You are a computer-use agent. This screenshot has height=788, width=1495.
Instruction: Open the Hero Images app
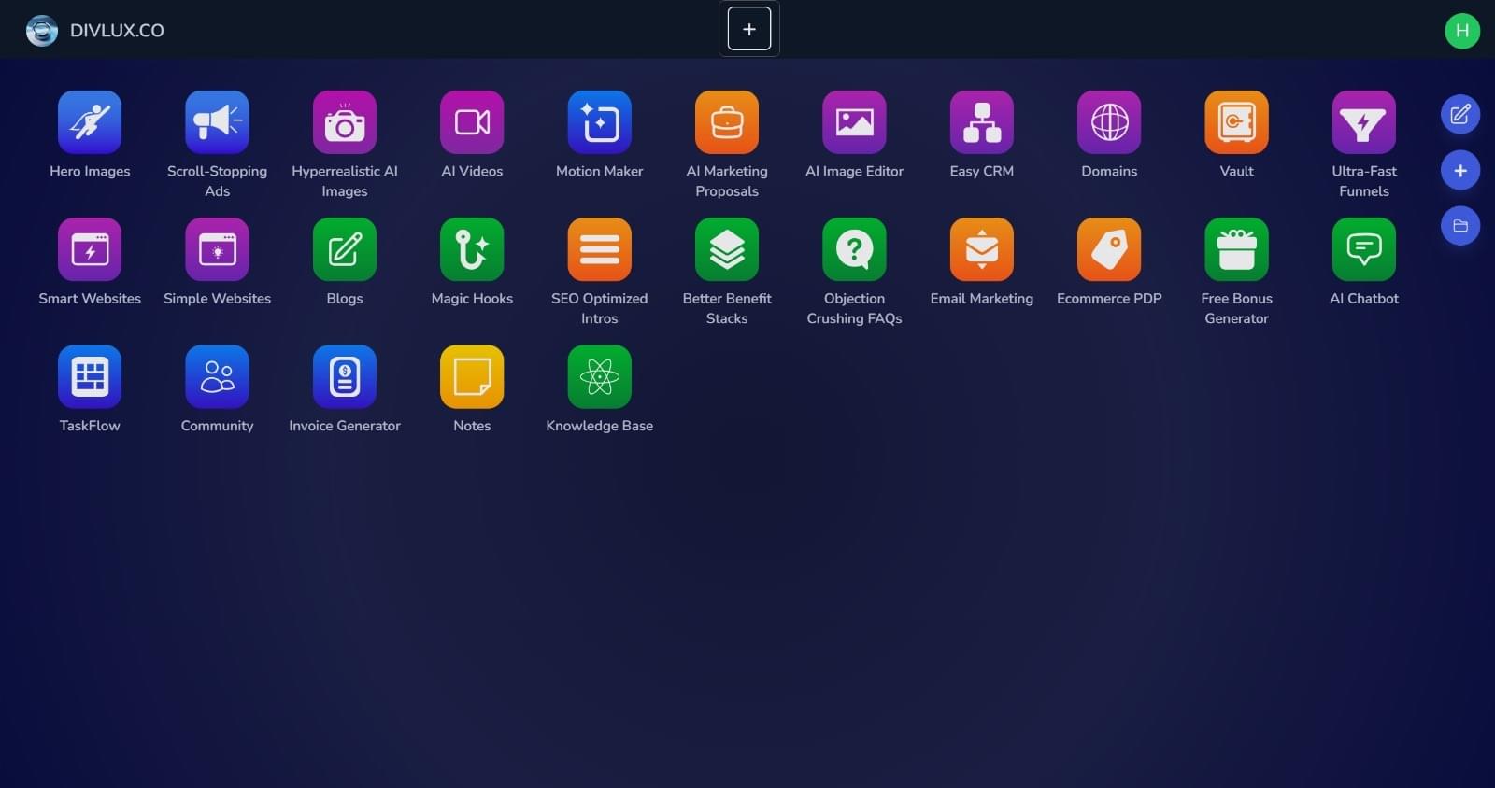[x=90, y=122]
